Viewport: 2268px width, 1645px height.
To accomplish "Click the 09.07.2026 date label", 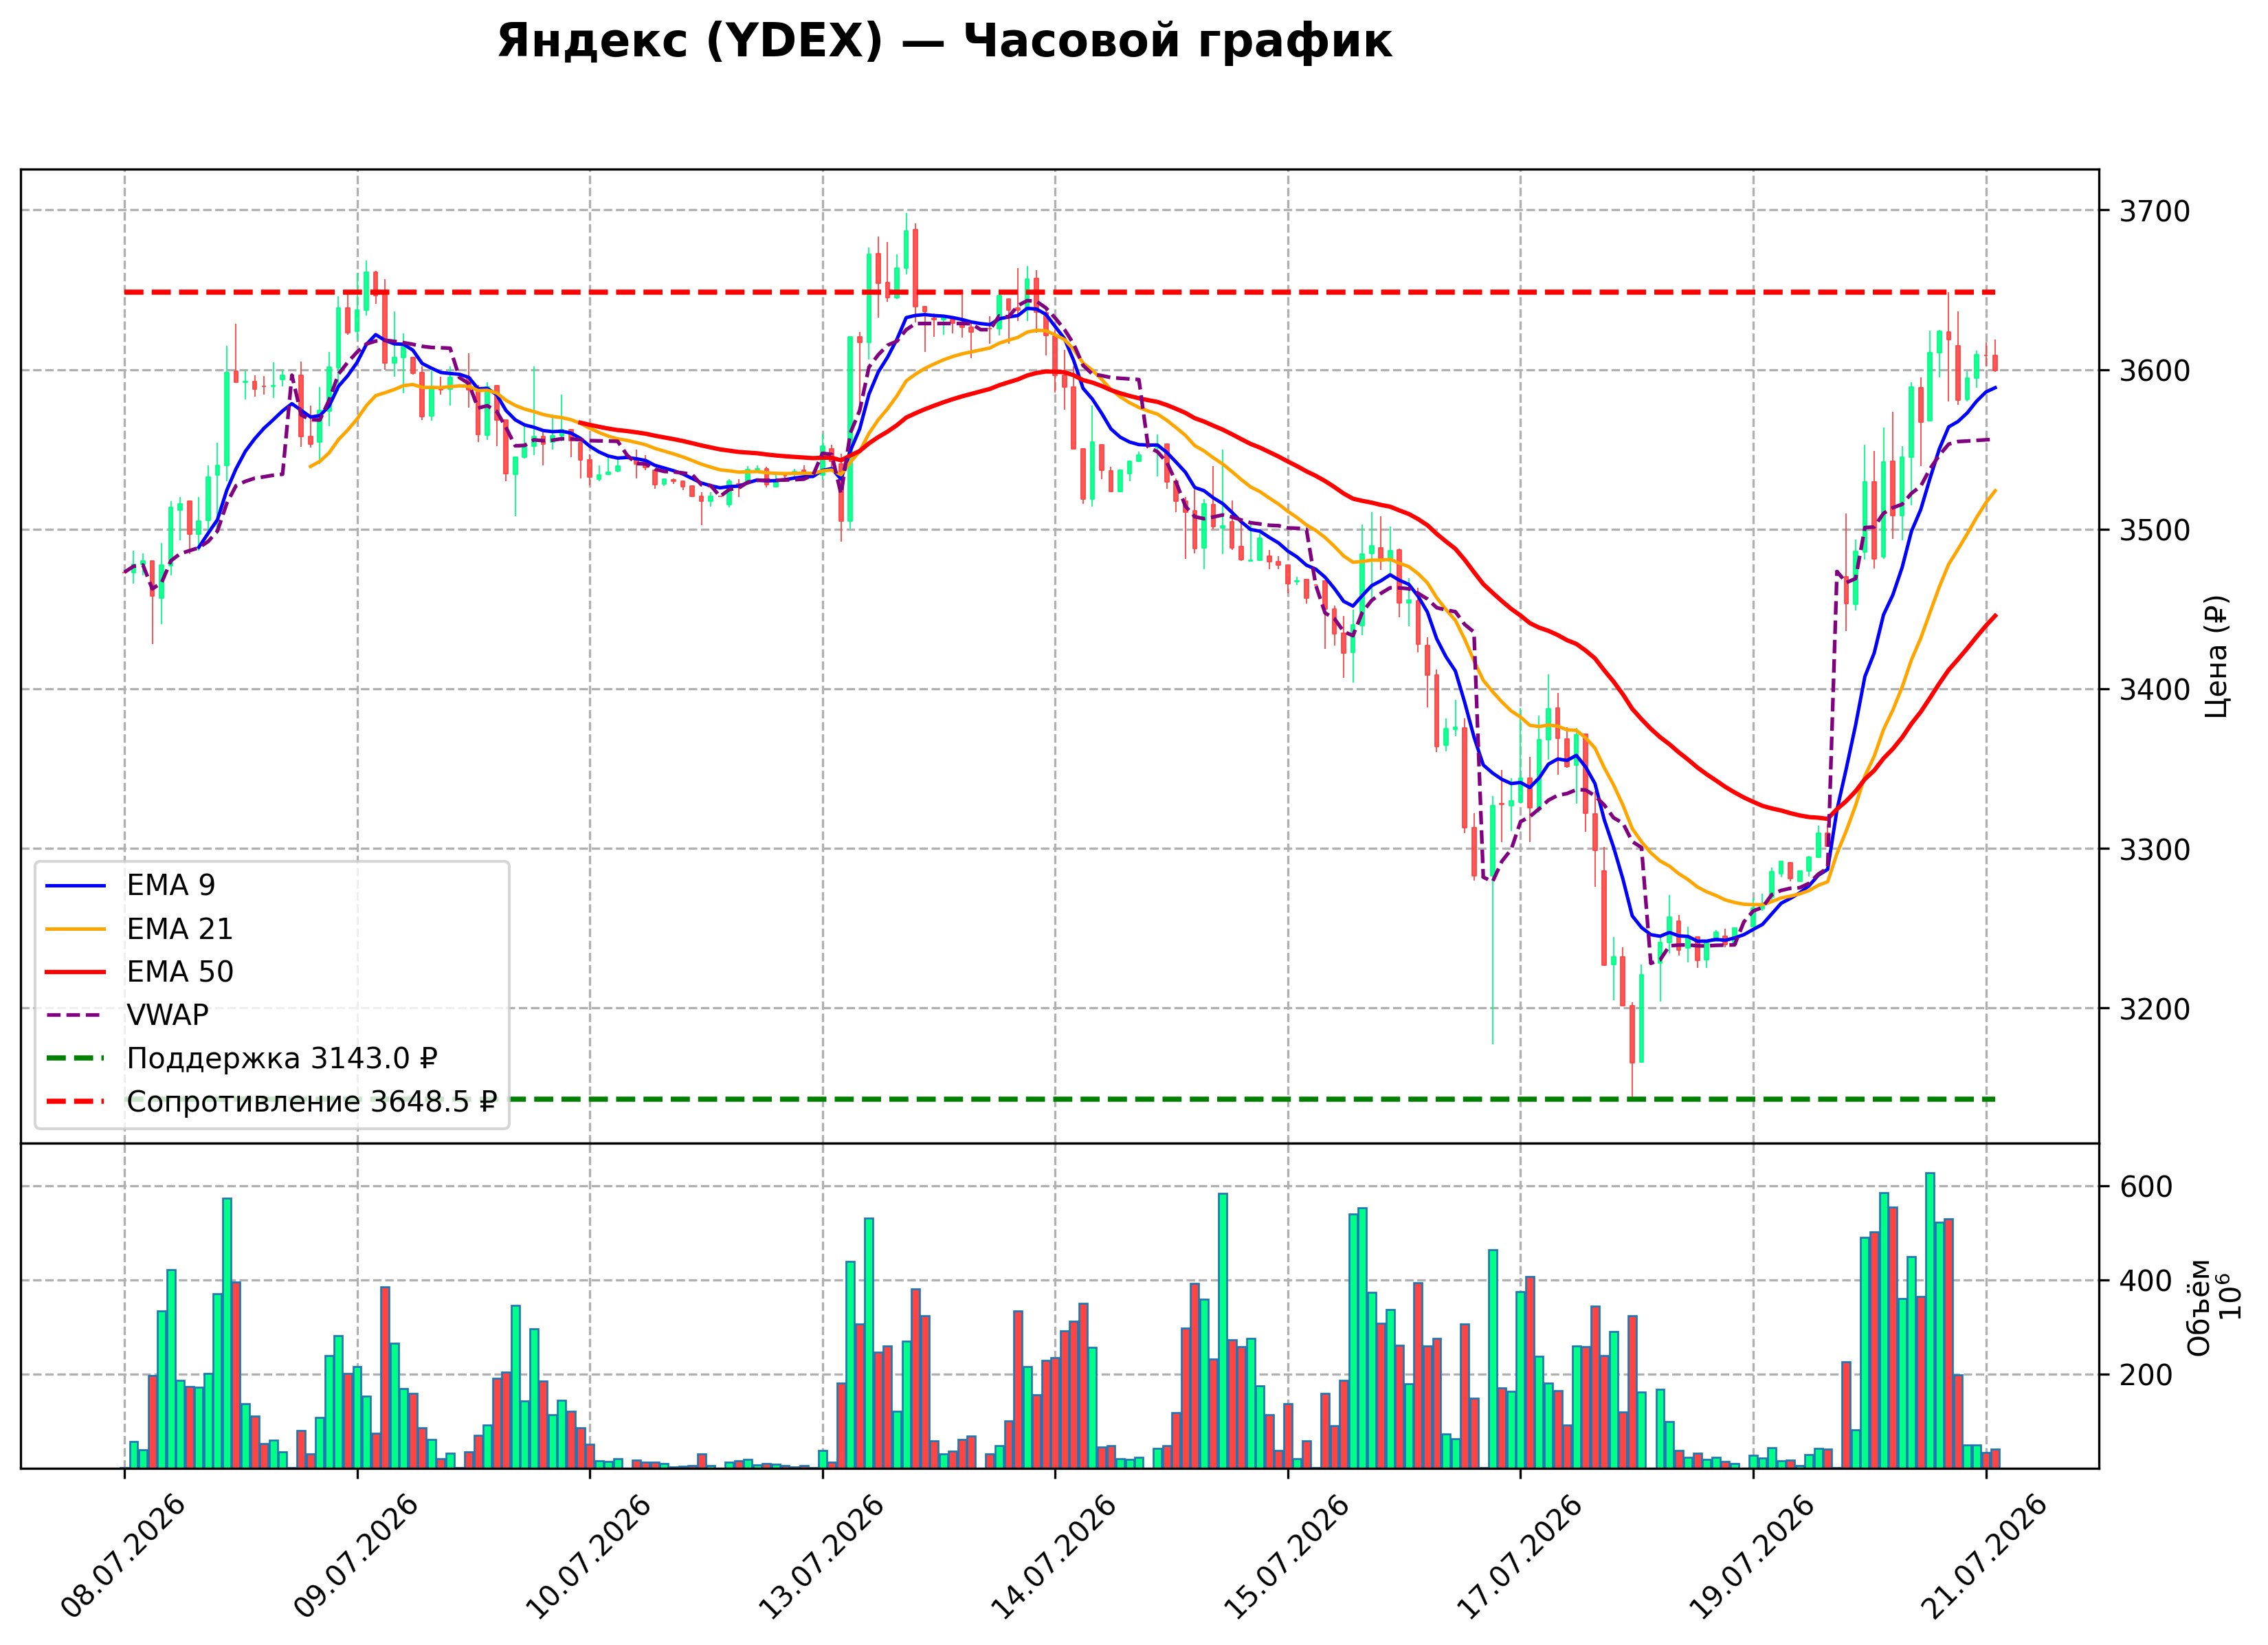I will 357,1556.
